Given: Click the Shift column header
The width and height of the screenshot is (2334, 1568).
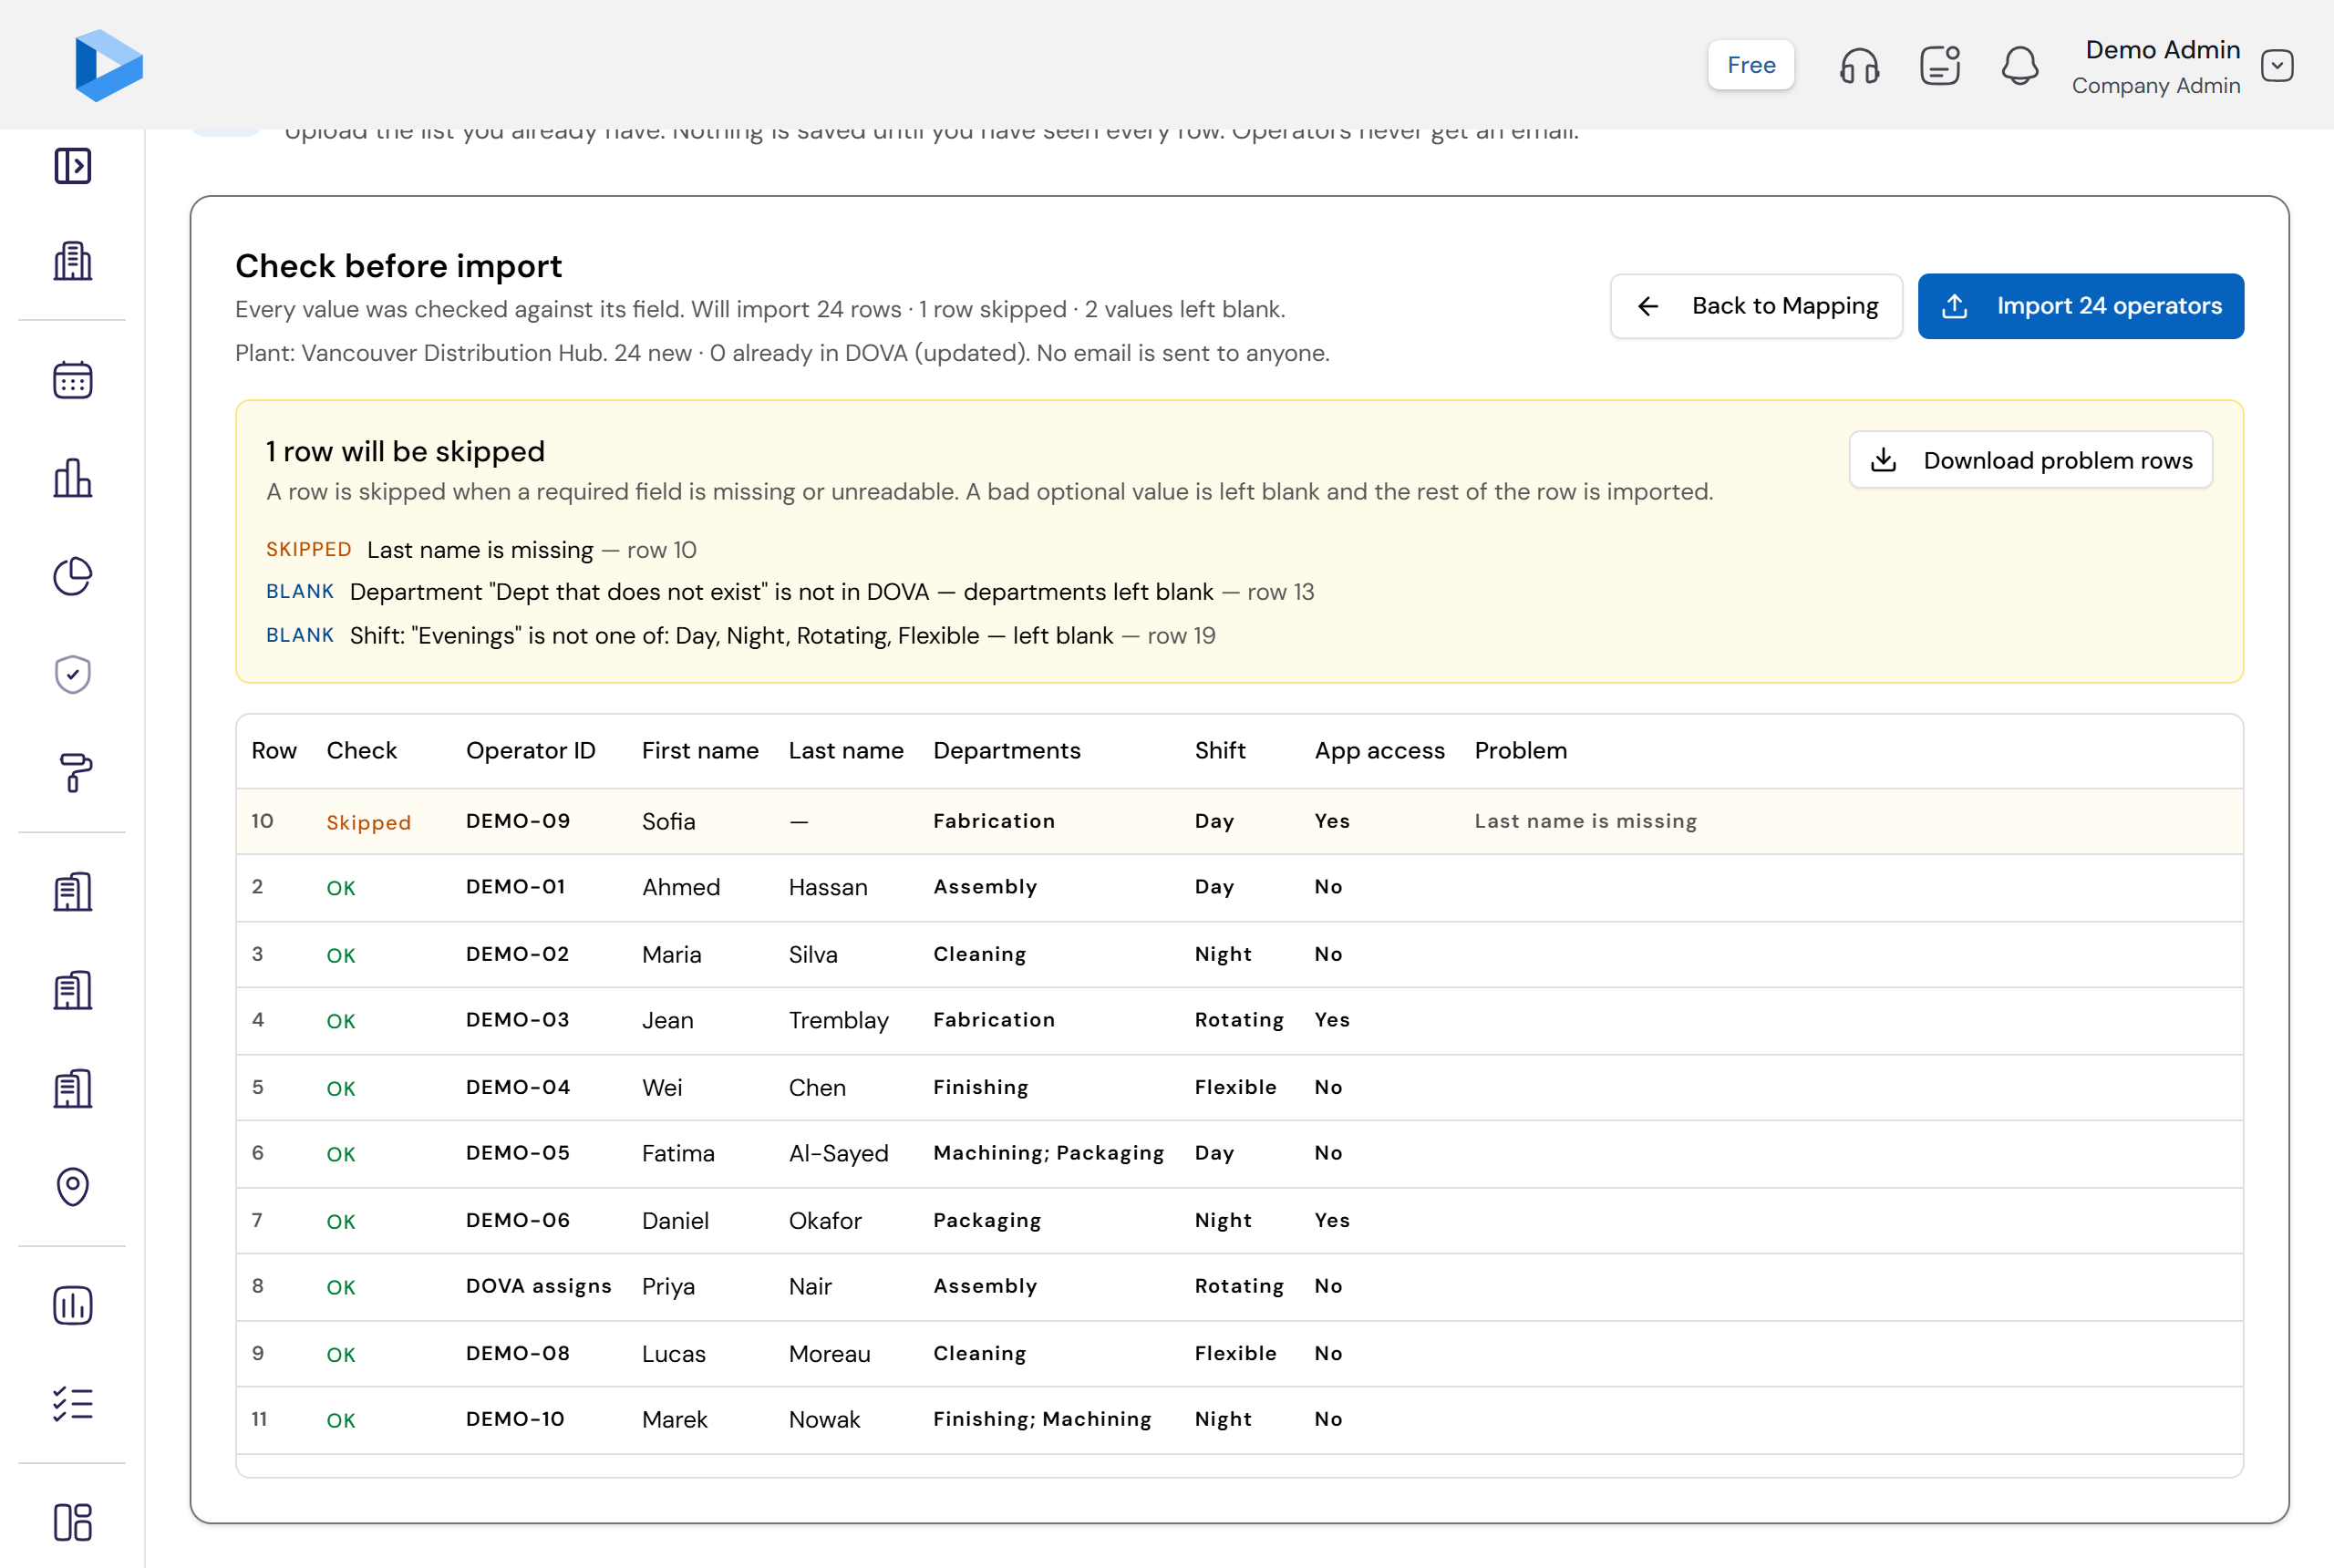Looking at the screenshot, I should click(1219, 751).
